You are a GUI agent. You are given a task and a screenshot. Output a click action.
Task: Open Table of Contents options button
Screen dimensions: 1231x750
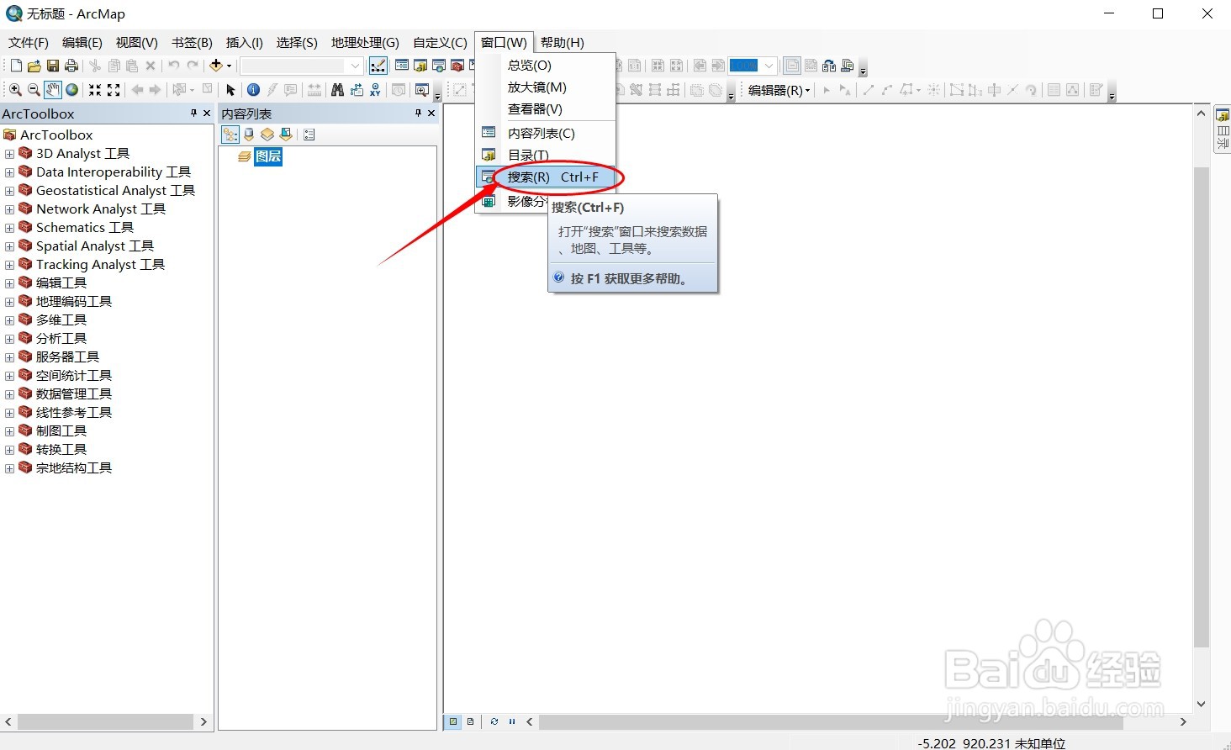coord(309,135)
